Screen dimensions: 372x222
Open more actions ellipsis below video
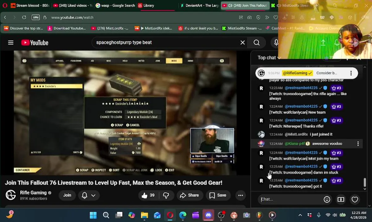click(240, 195)
